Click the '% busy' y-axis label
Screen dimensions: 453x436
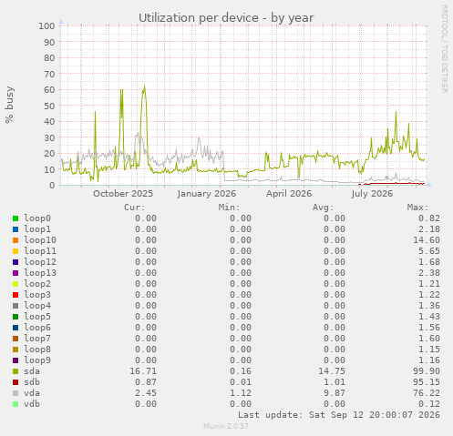(9, 105)
